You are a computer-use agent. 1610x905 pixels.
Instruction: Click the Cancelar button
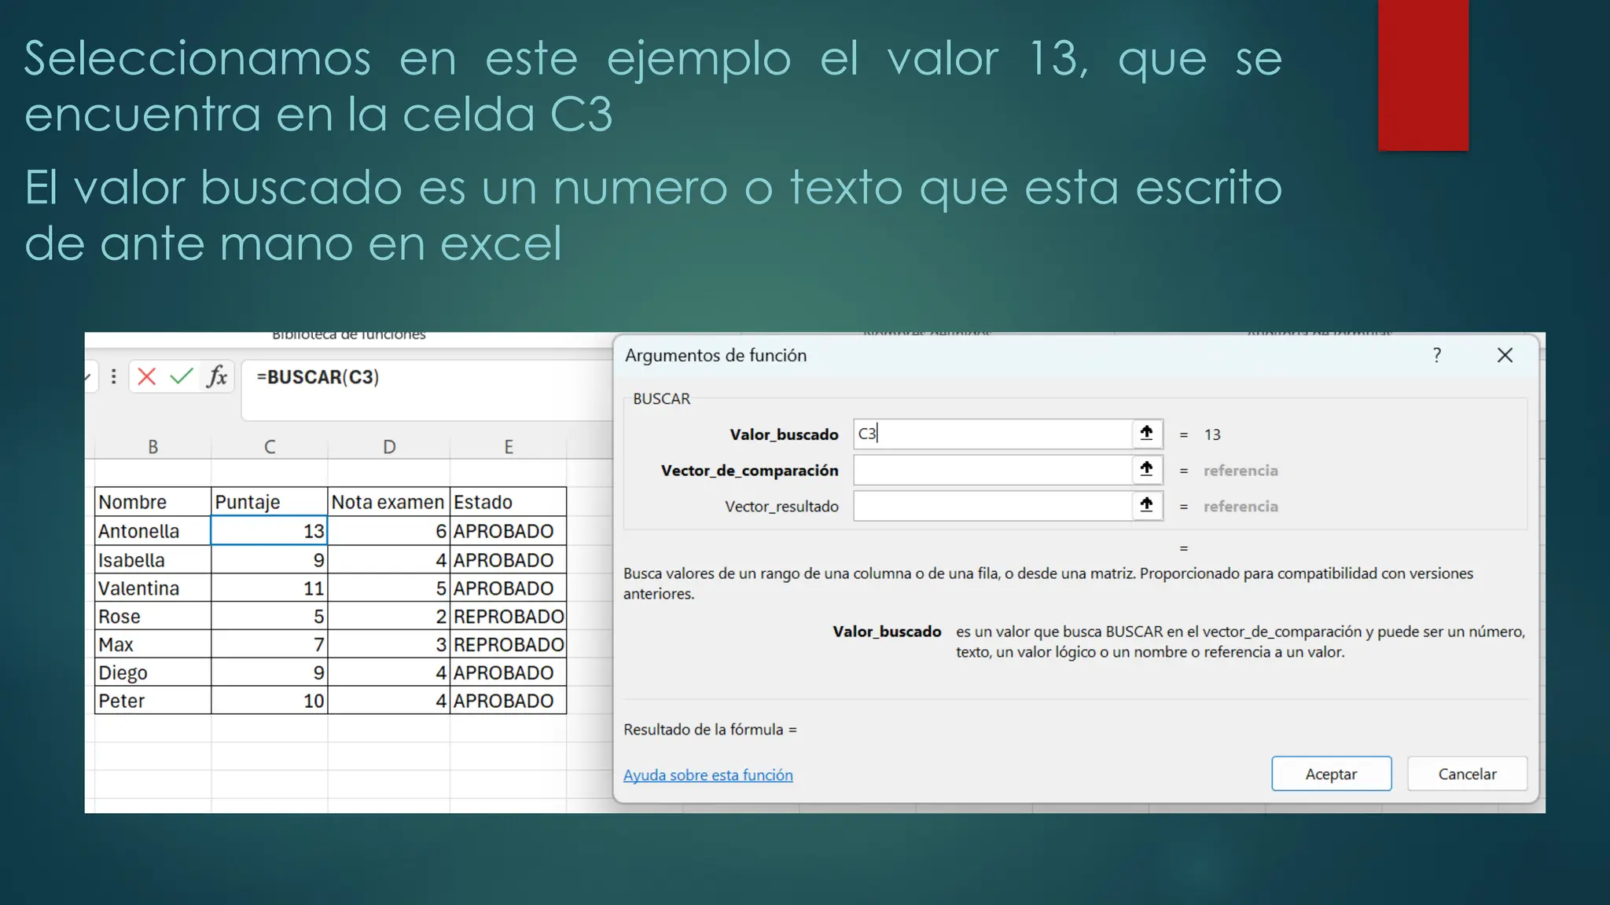(1467, 774)
